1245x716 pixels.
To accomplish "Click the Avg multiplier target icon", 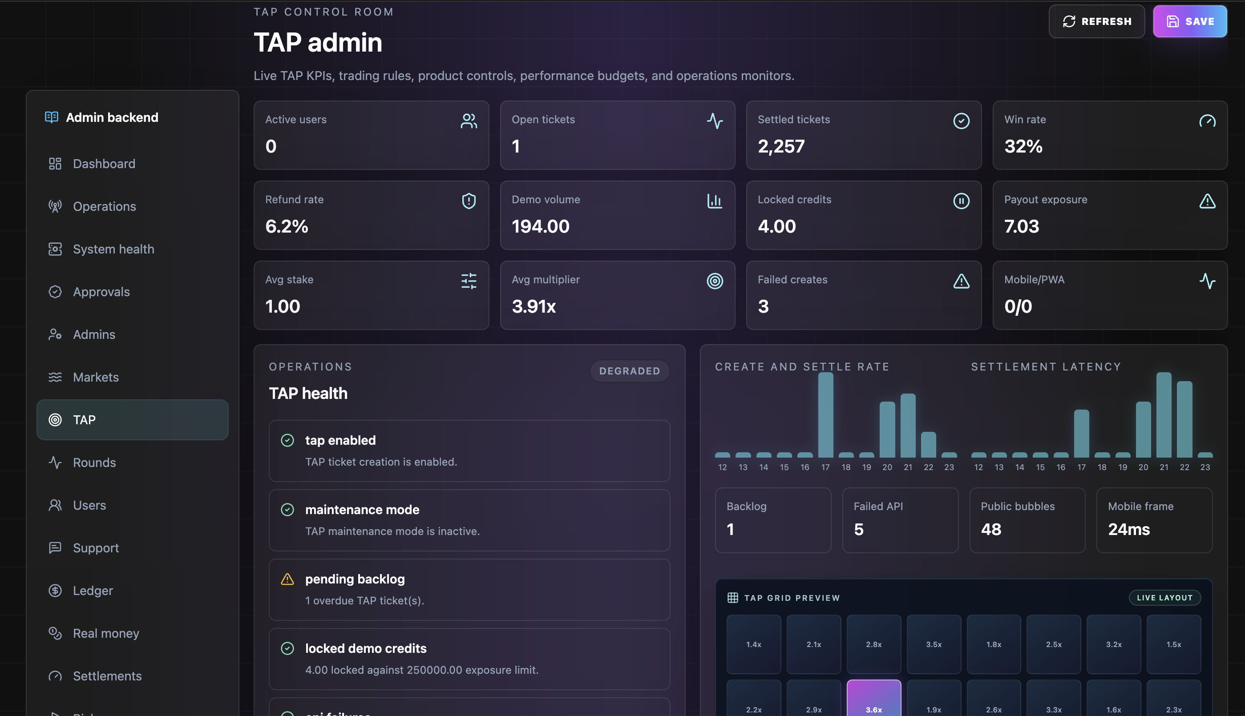I will click(x=715, y=281).
